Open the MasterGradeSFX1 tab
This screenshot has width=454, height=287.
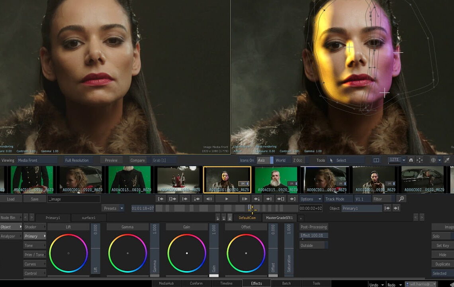279,218
